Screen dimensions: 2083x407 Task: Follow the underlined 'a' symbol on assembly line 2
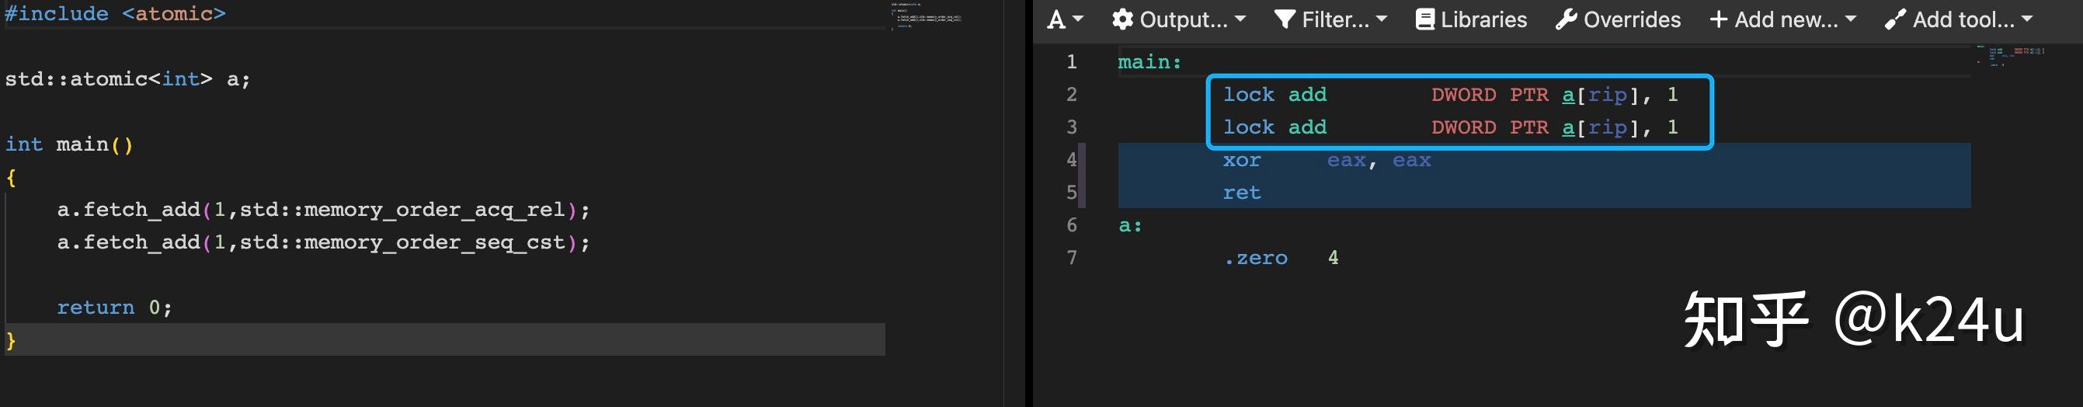(x=1568, y=95)
